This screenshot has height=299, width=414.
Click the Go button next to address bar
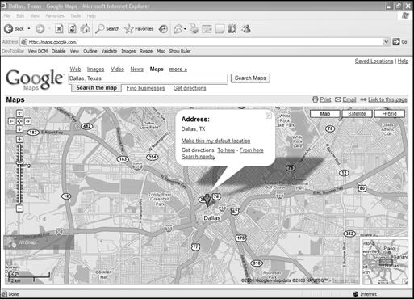(399, 42)
